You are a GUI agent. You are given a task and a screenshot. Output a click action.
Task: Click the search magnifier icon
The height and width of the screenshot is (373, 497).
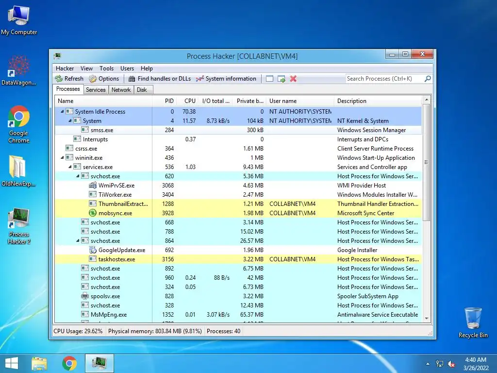pyautogui.click(x=428, y=79)
